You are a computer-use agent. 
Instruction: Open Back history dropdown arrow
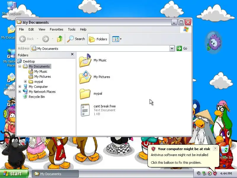click(38, 39)
